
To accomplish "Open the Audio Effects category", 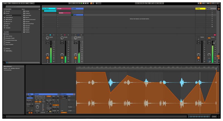I will pyautogui.click(x=9, y=17).
